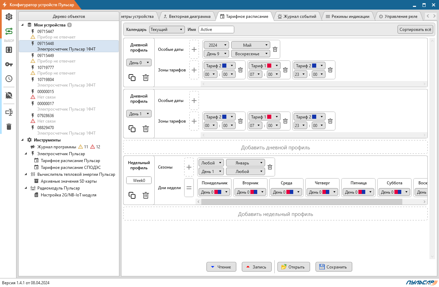
Task: Open Суббота day profile dropdown
Action: (394, 192)
